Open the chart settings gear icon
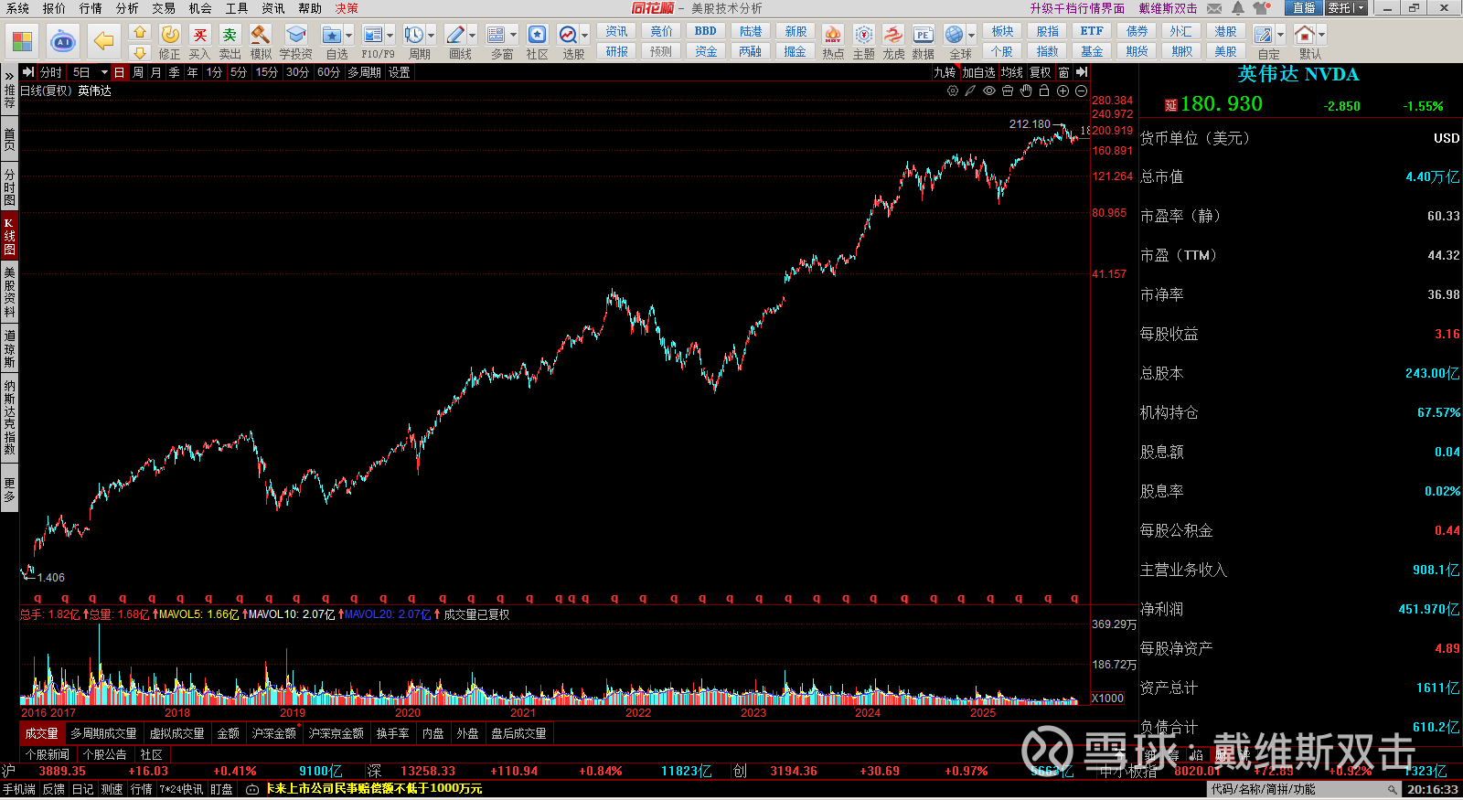The width and height of the screenshot is (1463, 800). (x=953, y=91)
